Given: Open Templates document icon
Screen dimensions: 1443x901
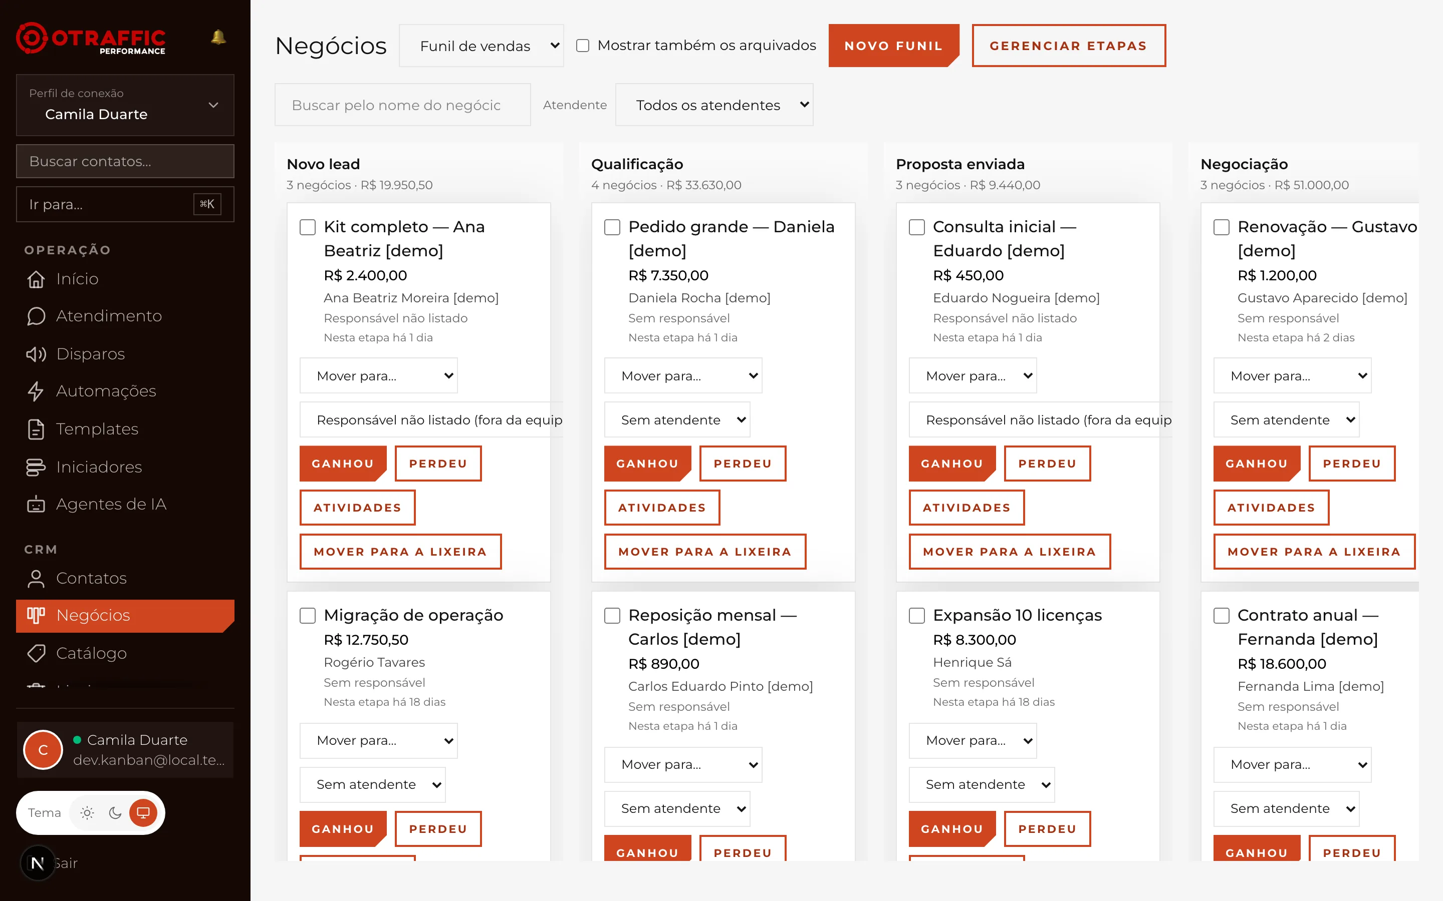Looking at the screenshot, I should (36, 429).
